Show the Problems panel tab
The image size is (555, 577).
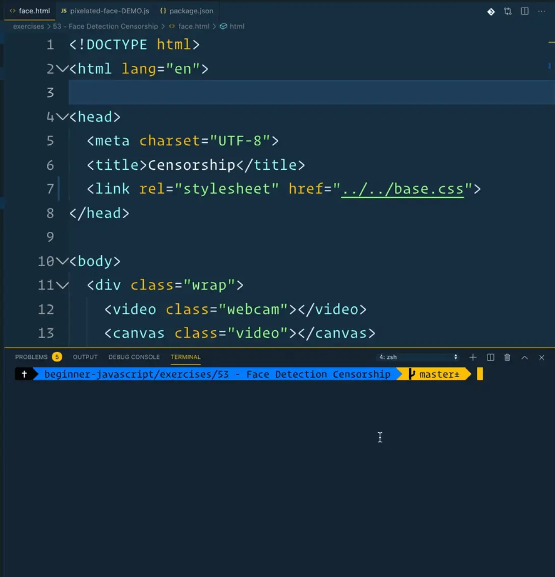[x=32, y=357]
